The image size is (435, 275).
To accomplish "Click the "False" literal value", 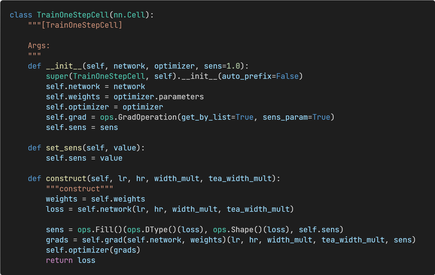I will pos(287,76).
